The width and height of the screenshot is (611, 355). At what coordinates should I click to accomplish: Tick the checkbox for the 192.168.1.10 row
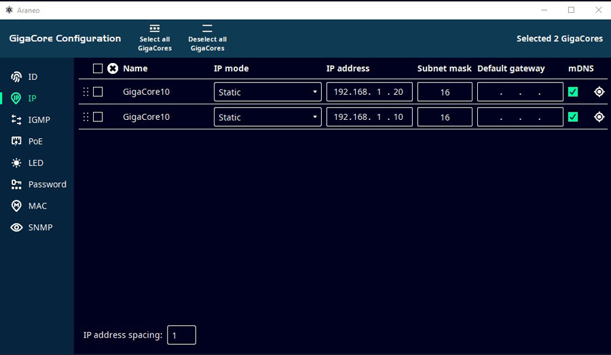(x=98, y=117)
